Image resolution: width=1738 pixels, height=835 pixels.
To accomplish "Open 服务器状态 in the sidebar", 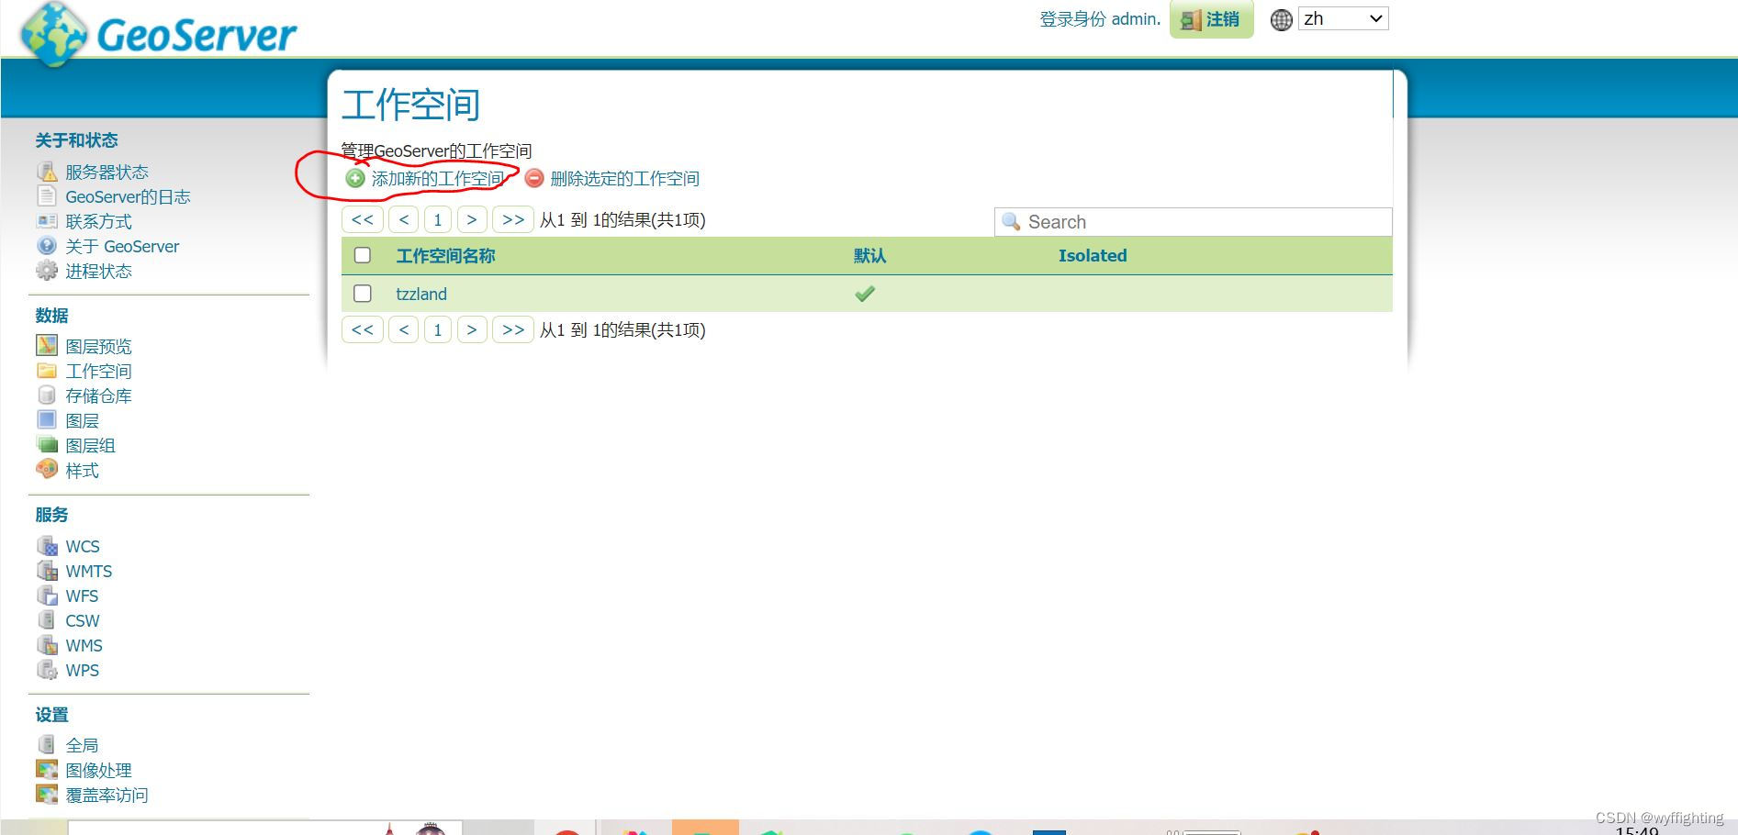I will click(x=107, y=172).
